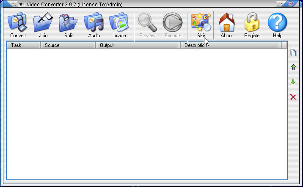This screenshot has height=187, width=303.
Task: Click the Register padlock icon
Action: pyautogui.click(x=252, y=25)
